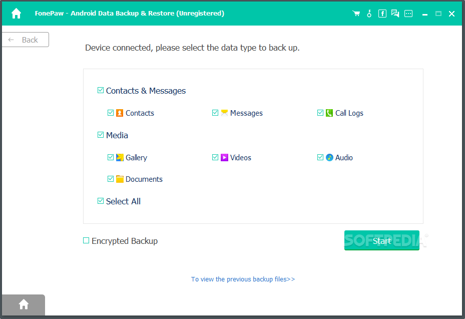Uncheck the Videos checkbox
Image resolution: width=465 pixels, height=319 pixels.
(215, 157)
